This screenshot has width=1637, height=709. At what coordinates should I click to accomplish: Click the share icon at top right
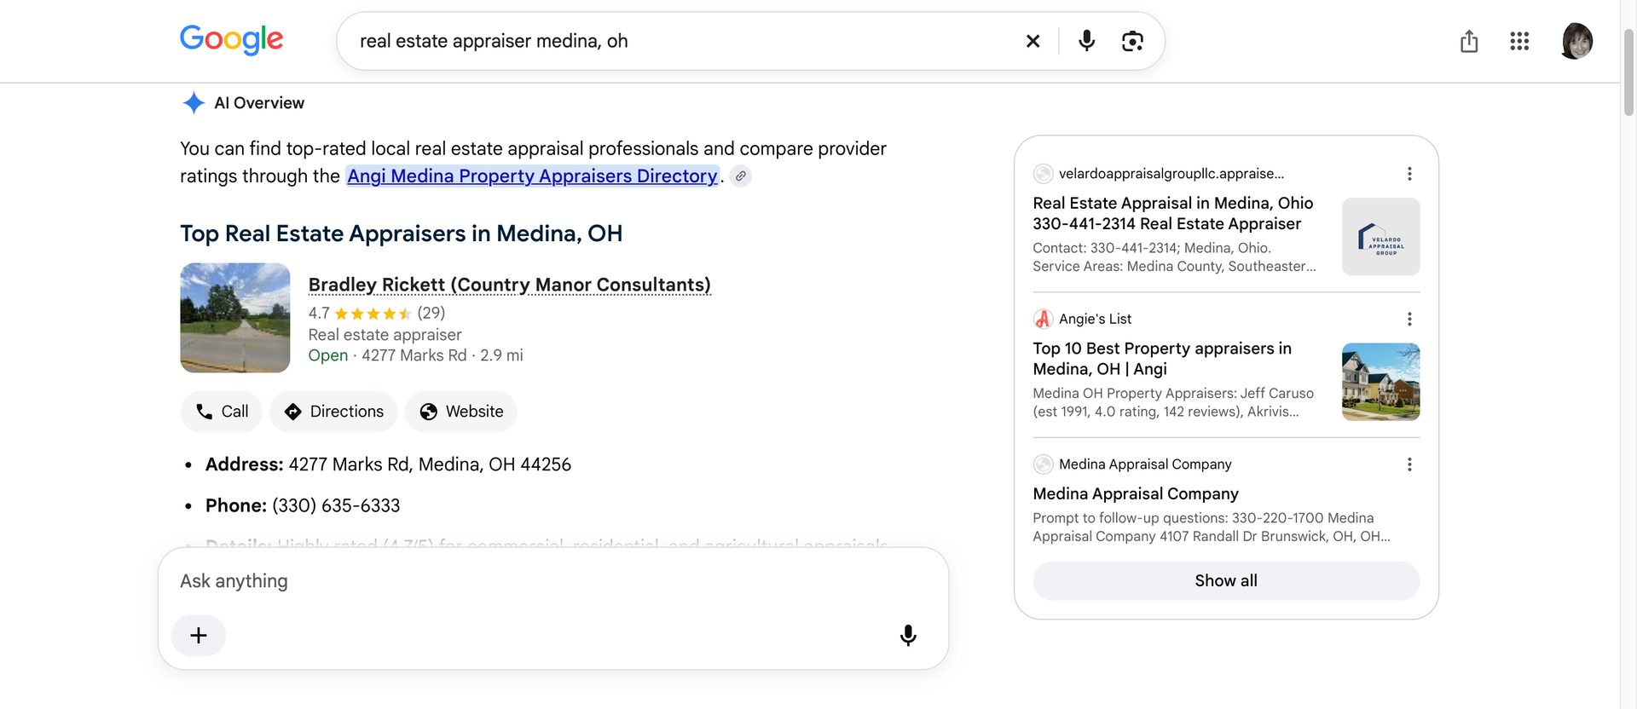(x=1469, y=41)
